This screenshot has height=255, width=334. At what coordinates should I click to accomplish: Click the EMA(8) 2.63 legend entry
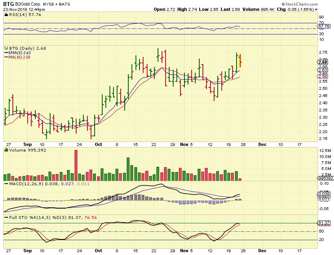click(20, 53)
